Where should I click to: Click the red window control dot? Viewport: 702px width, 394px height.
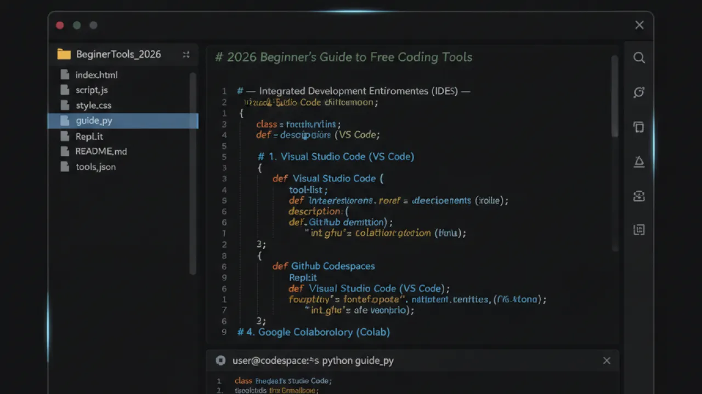[x=60, y=25]
